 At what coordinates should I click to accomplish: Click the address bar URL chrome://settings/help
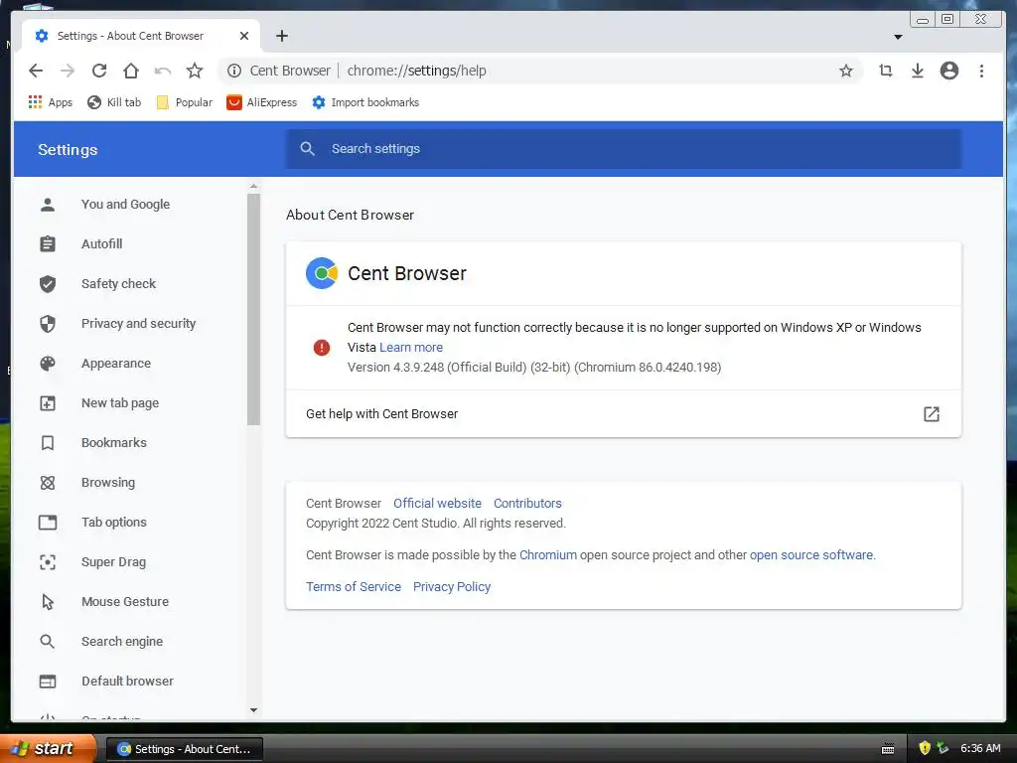416,71
